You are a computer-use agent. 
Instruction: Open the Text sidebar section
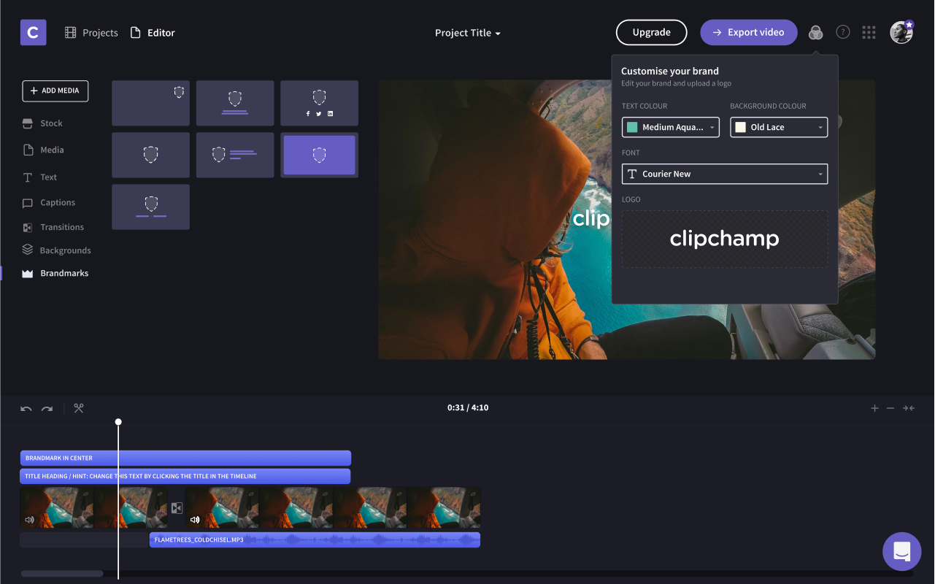tap(39, 177)
